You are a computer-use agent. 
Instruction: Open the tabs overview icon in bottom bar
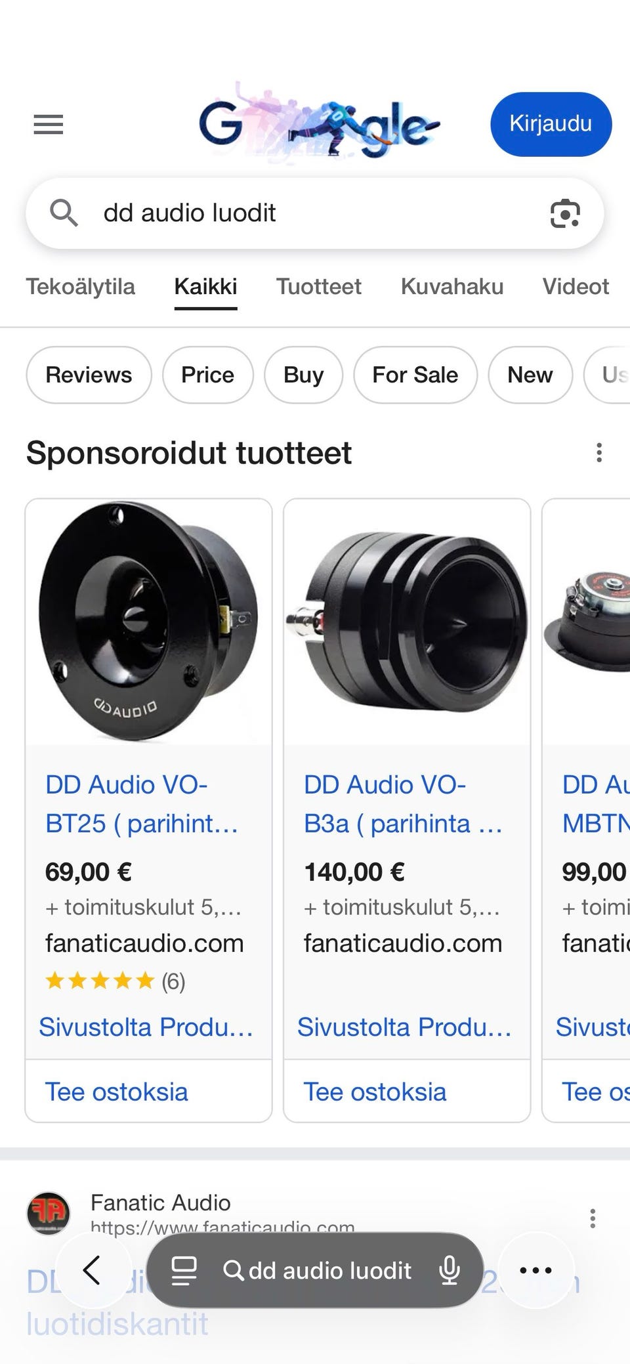coord(184,1270)
